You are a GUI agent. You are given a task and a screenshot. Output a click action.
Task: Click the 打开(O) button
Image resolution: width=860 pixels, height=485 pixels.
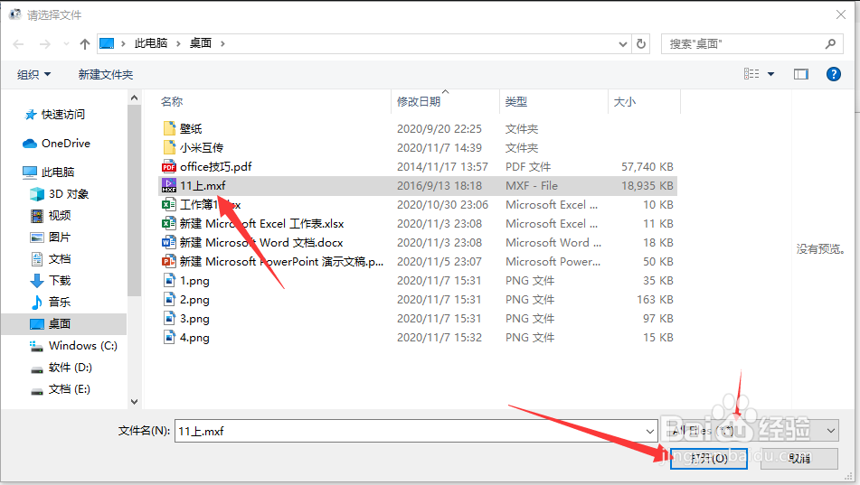[709, 458]
